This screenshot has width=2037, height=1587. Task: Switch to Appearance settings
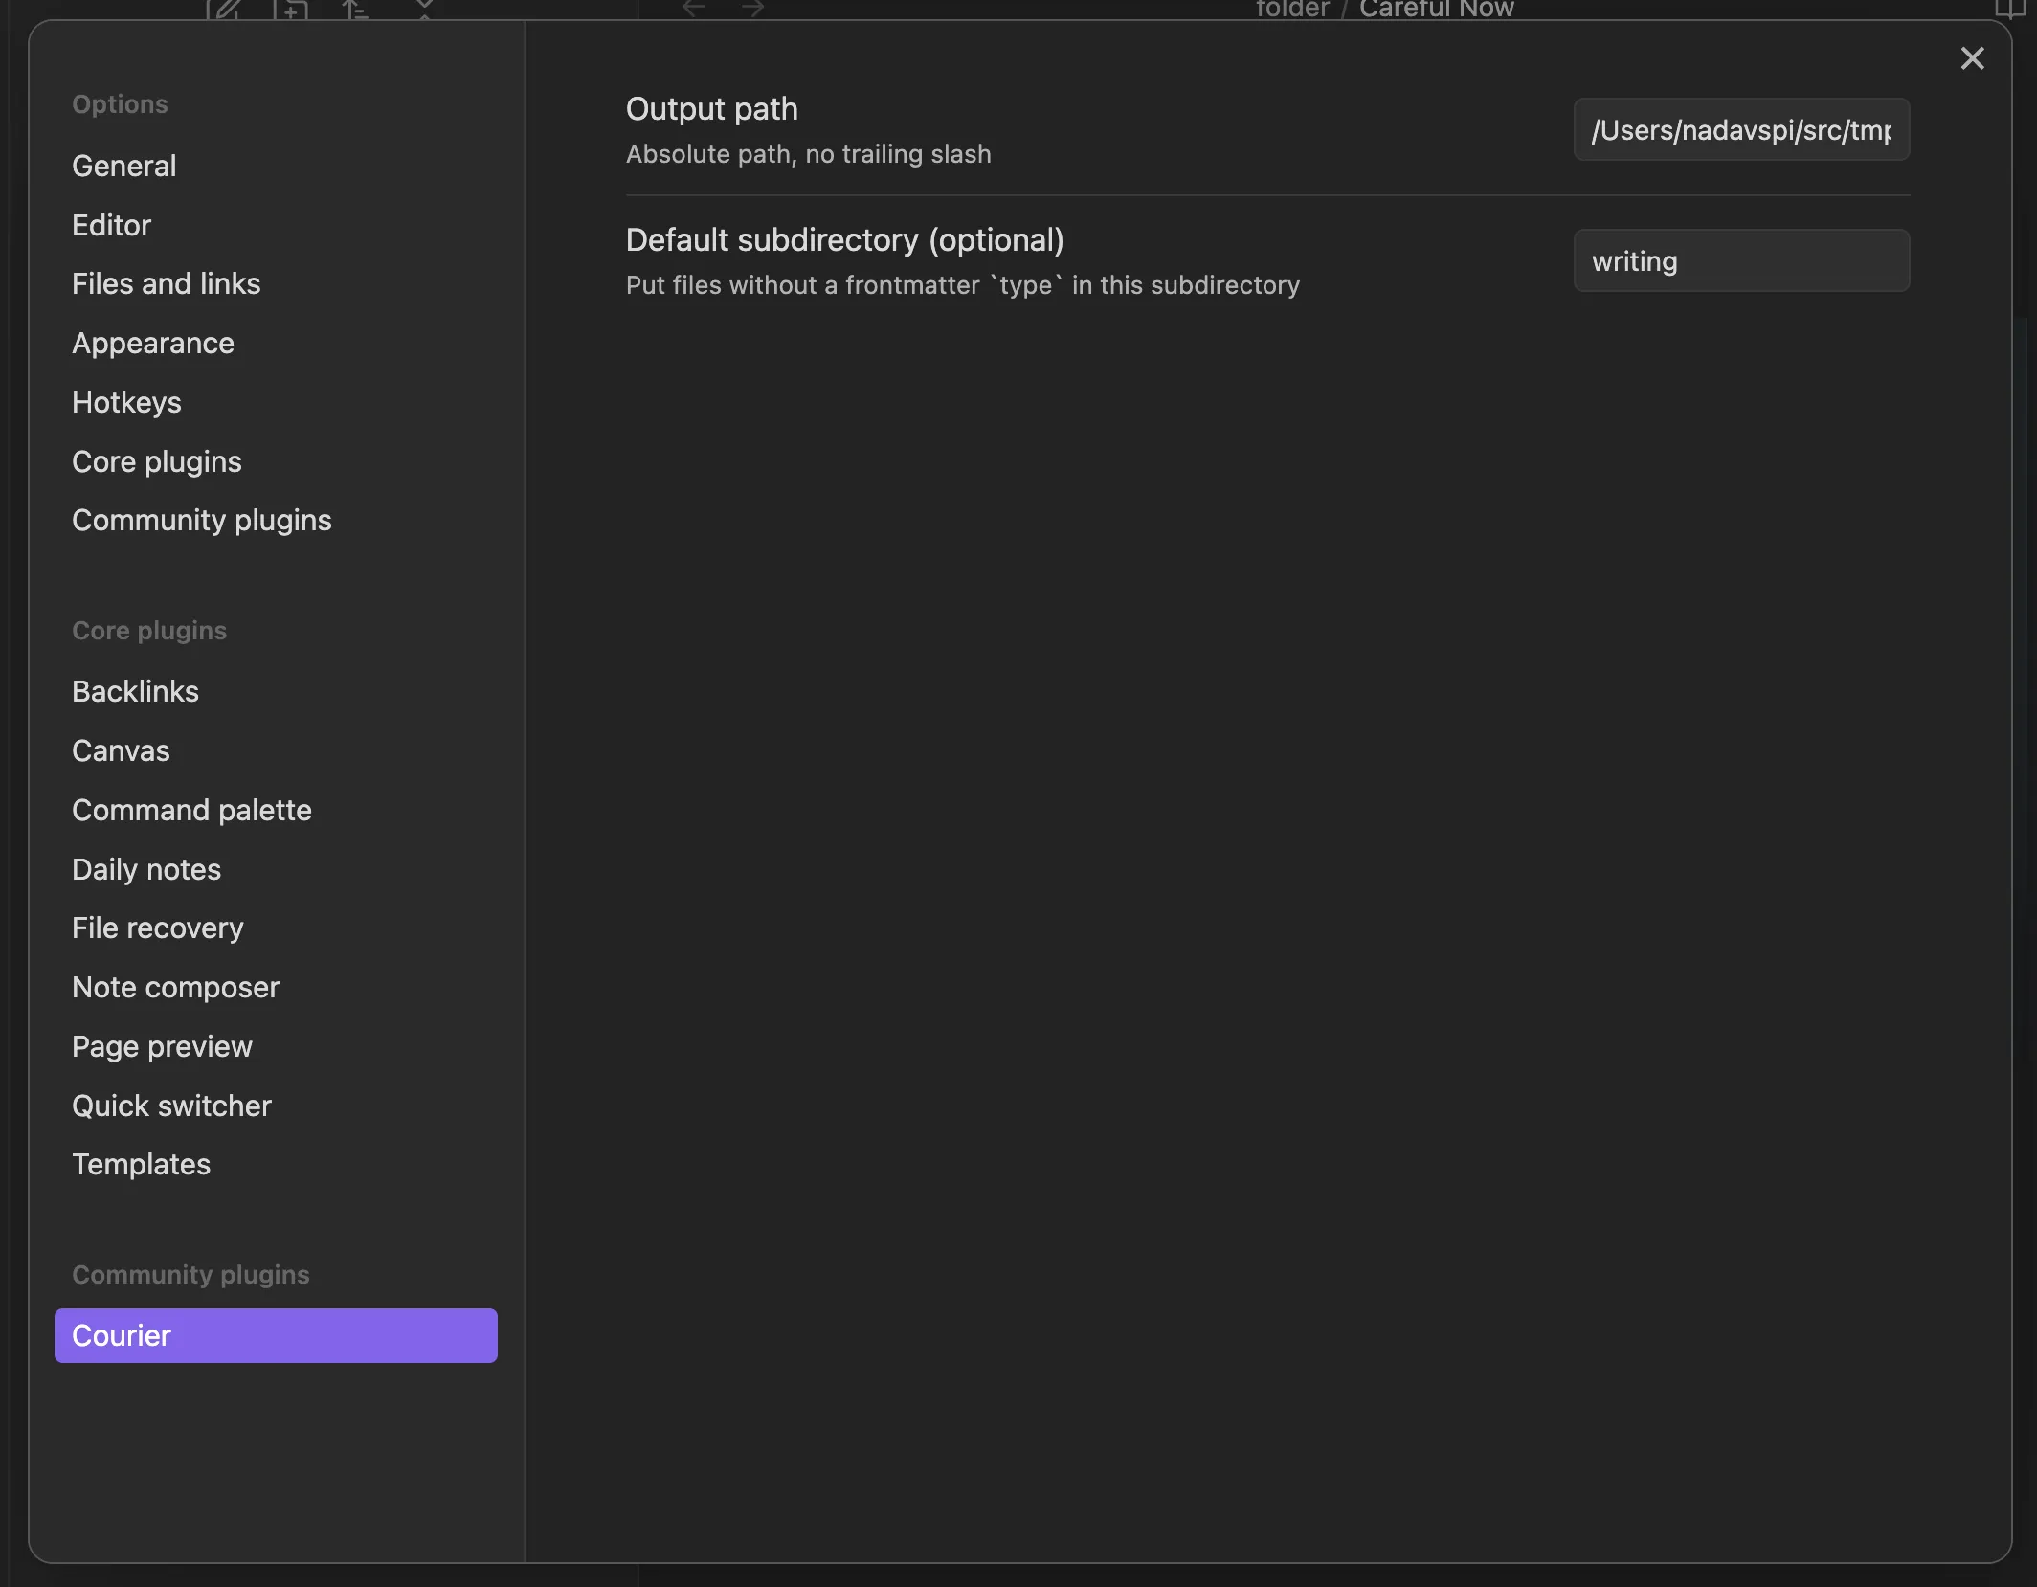click(x=276, y=343)
